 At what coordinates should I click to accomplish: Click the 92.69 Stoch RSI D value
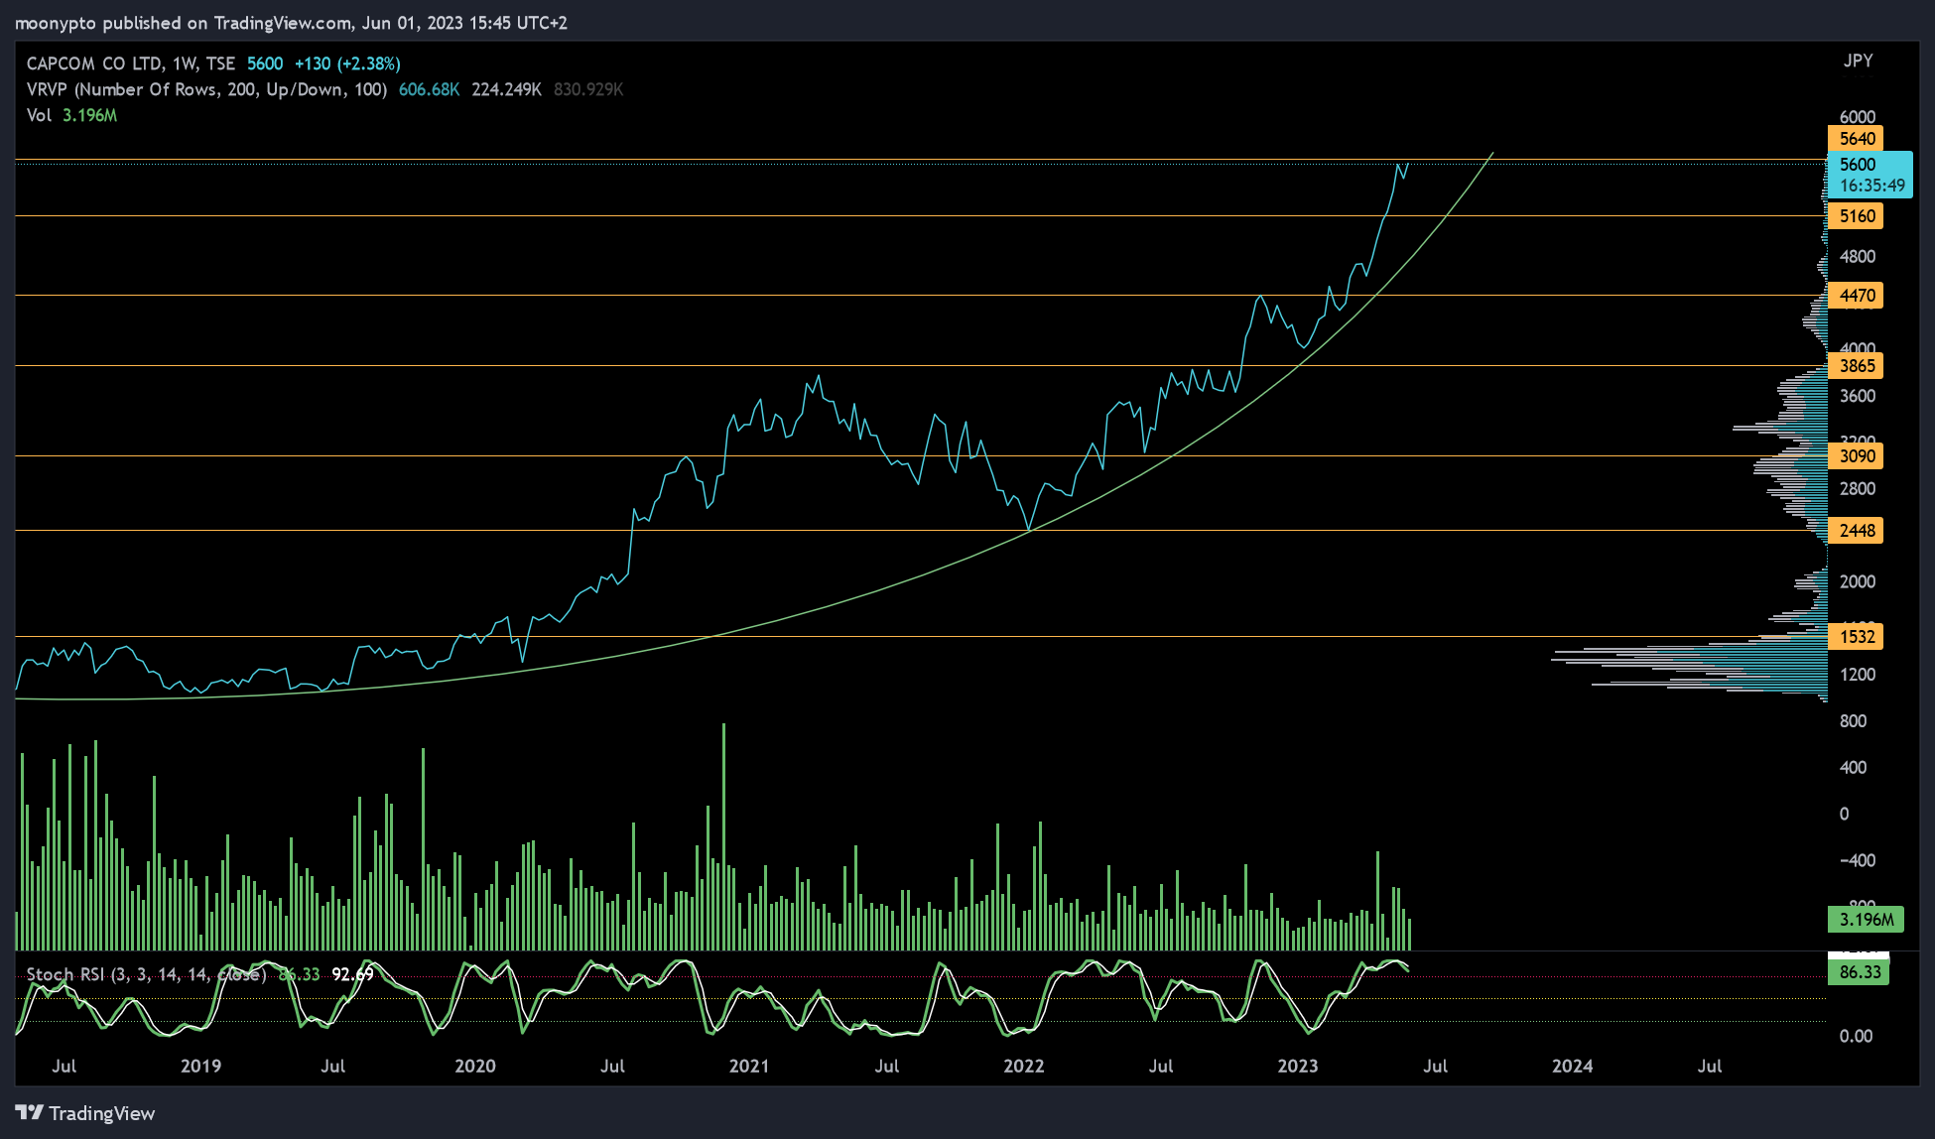click(352, 974)
